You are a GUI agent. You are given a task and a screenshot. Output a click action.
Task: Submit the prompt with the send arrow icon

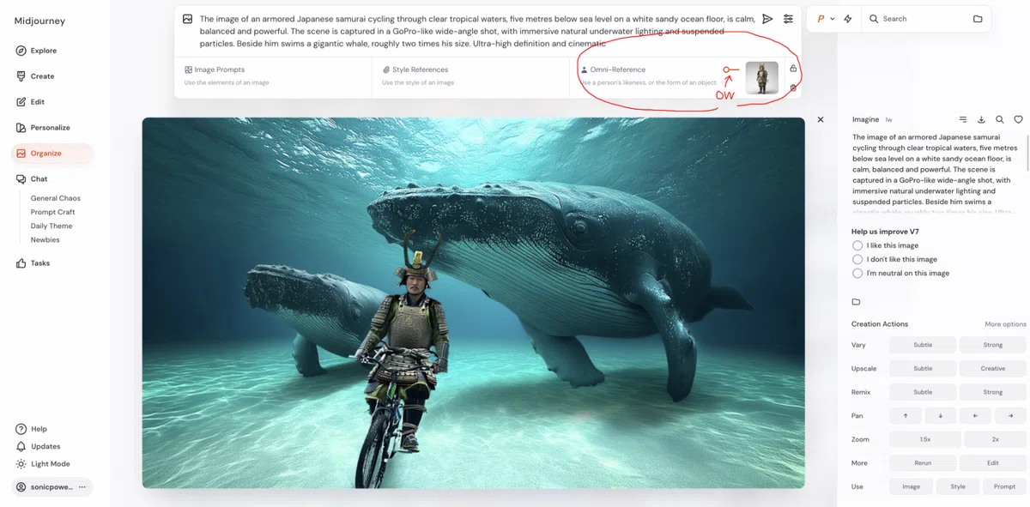767,19
